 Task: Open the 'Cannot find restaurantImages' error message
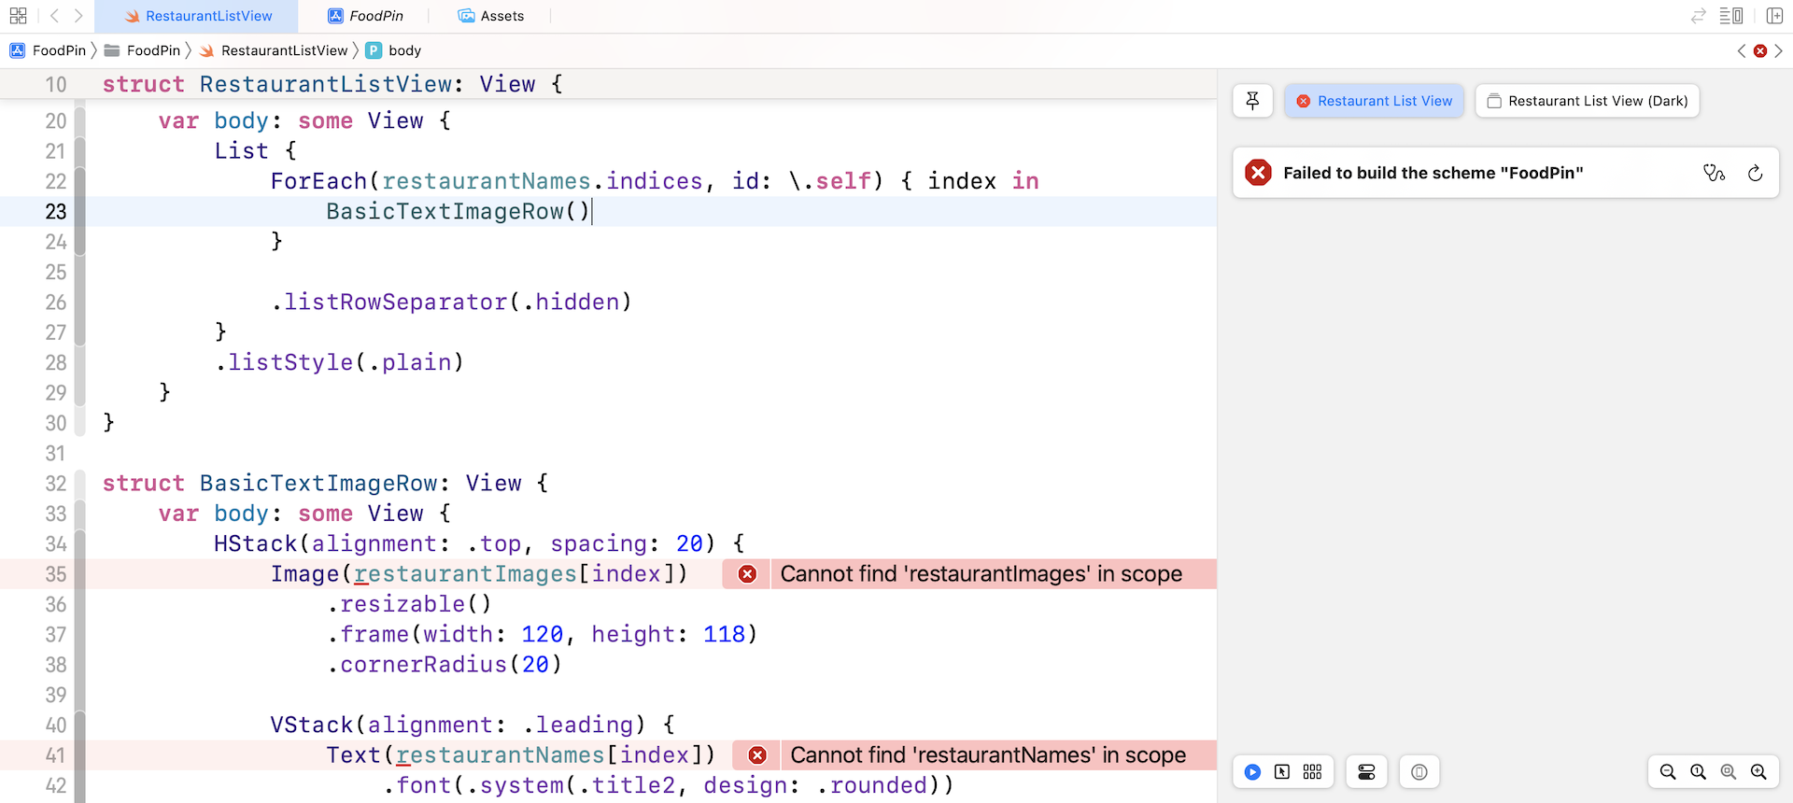(x=981, y=574)
